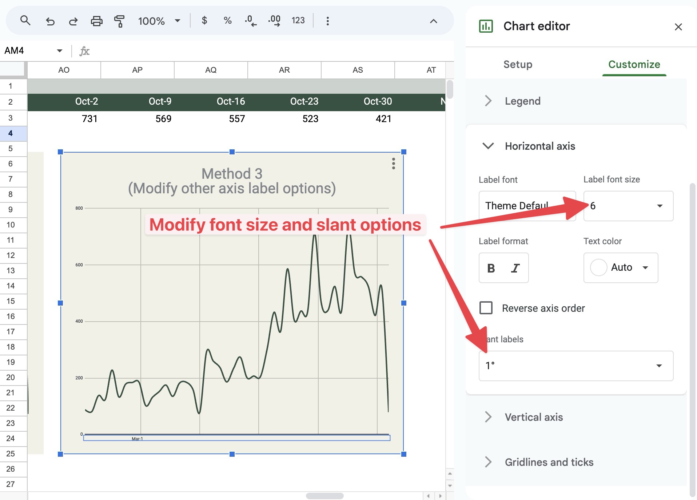Click the fx formula button

(84, 51)
